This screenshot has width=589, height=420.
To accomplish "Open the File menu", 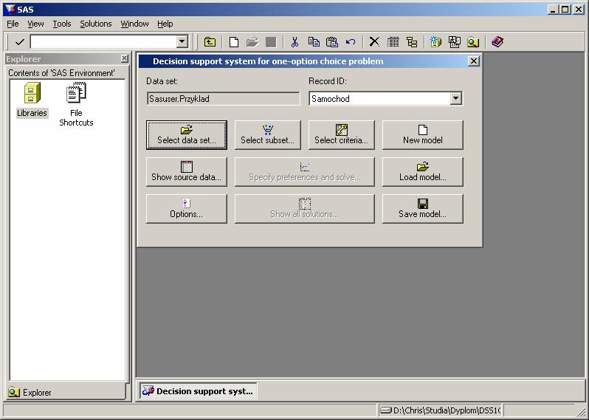I will click(x=13, y=24).
